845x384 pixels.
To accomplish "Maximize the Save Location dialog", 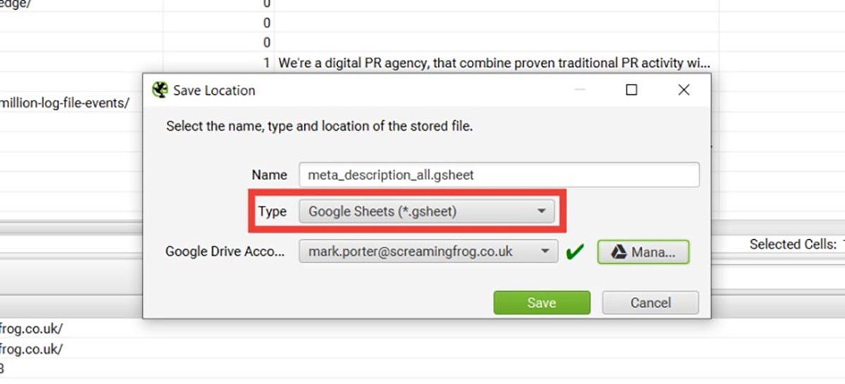I will (632, 90).
